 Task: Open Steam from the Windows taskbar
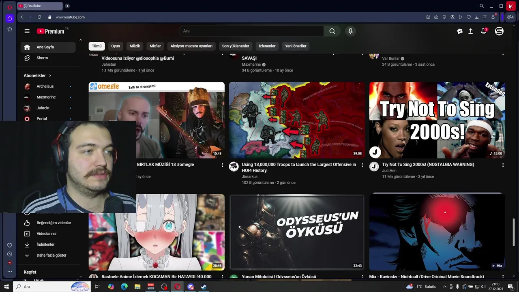tap(203, 287)
